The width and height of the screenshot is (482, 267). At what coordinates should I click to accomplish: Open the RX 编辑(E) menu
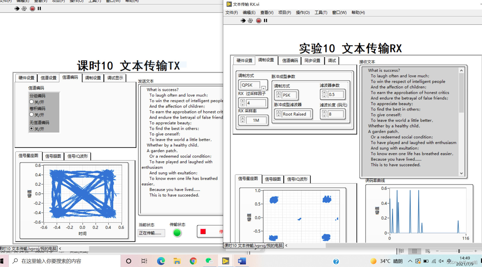pyautogui.click(x=249, y=13)
